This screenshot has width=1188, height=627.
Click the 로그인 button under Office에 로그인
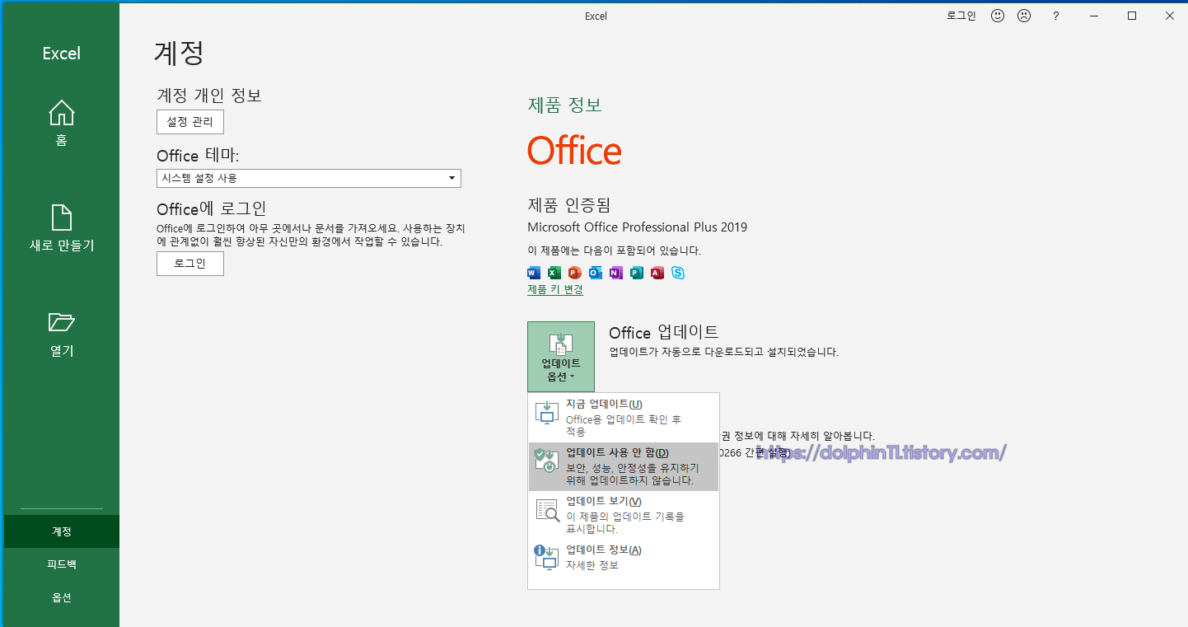point(190,264)
